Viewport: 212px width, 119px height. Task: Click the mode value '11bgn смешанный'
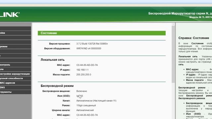coord(86,105)
